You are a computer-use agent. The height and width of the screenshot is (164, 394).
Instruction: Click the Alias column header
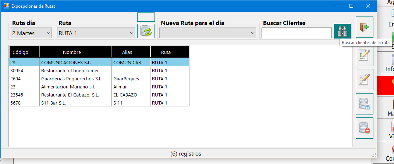pyautogui.click(x=131, y=52)
